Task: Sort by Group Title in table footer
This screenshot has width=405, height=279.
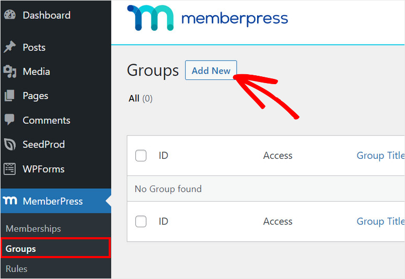Action: click(380, 222)
